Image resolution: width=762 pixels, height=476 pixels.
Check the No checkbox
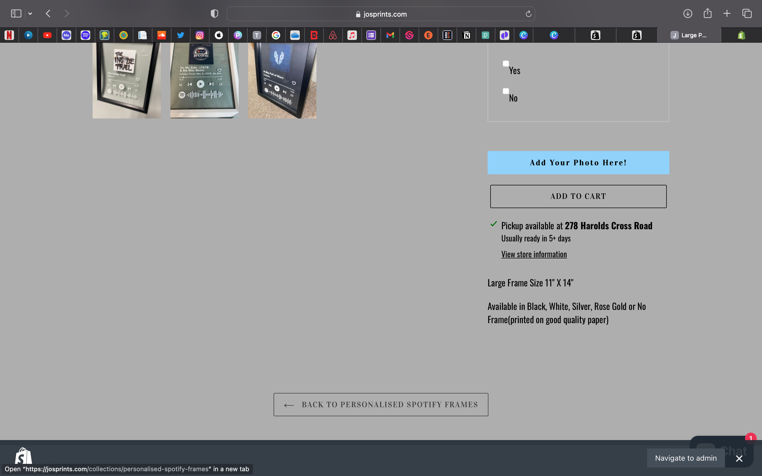(506, 91)
